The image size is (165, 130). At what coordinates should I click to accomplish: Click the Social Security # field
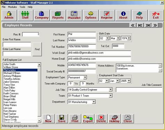tap(82, 71)
